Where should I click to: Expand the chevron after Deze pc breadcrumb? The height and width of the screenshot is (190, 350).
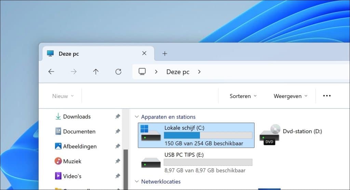199,72
